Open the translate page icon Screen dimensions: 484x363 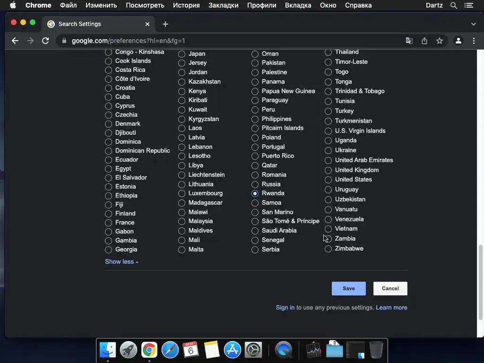409,41
